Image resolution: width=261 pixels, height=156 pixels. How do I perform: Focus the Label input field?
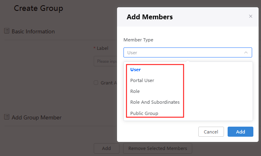[x=105, y=61]
